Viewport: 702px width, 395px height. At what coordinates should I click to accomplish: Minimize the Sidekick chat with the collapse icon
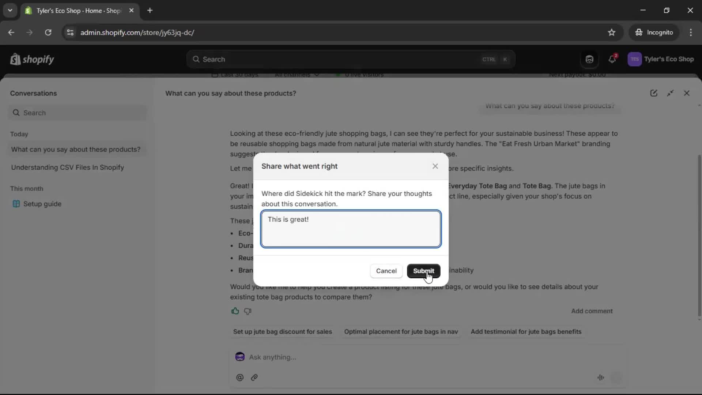pyautogui.click(x=671, y=93)
